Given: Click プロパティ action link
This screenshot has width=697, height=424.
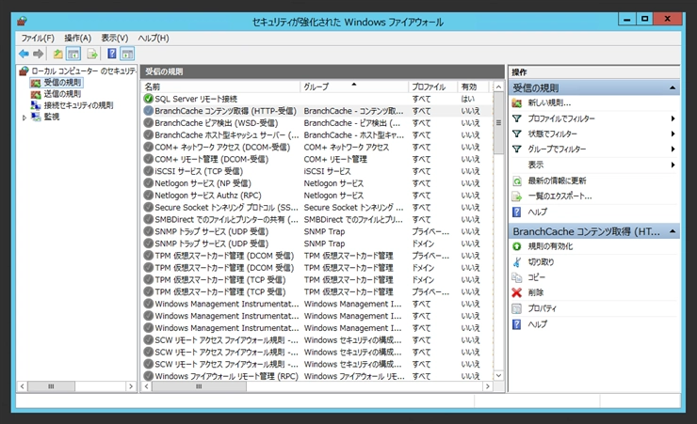Looking at the screenshot, I should pyautogui.click(x=542, y=308).
